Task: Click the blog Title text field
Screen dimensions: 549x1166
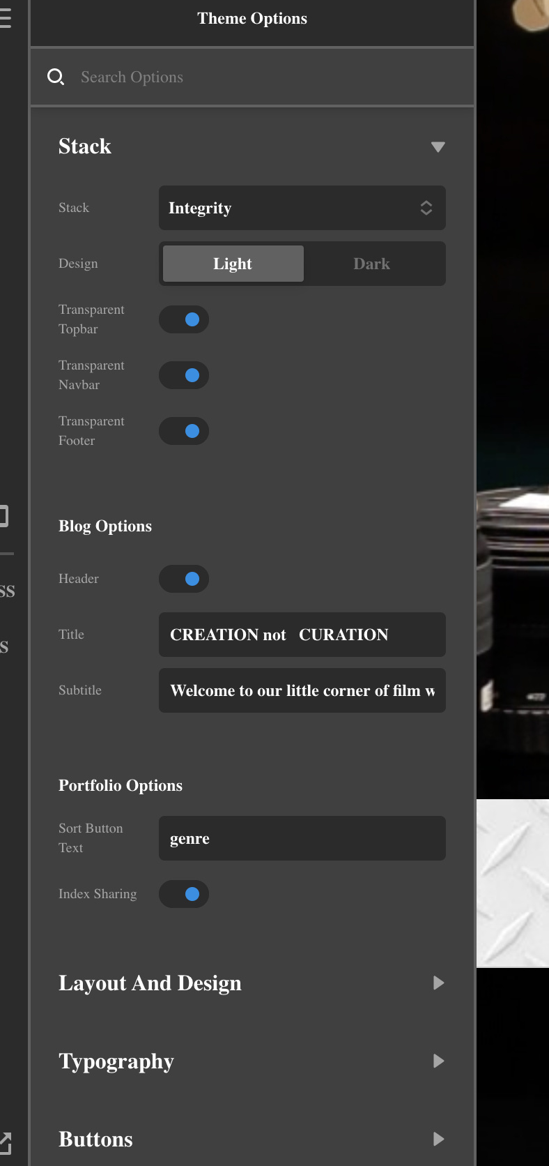Action: coord(302,635)
